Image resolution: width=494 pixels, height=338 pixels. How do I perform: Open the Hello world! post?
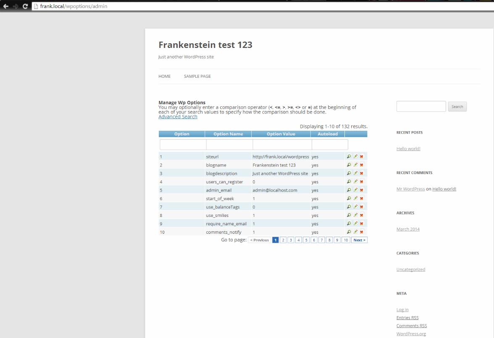pyautogui.click(x=408, y=148)
